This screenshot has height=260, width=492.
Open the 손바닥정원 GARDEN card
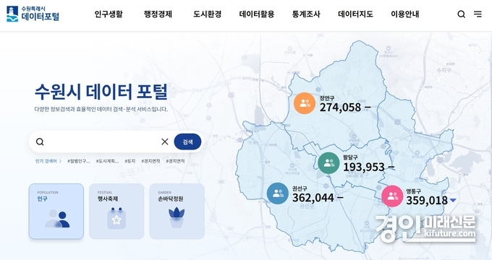click(x=177, y=212)
